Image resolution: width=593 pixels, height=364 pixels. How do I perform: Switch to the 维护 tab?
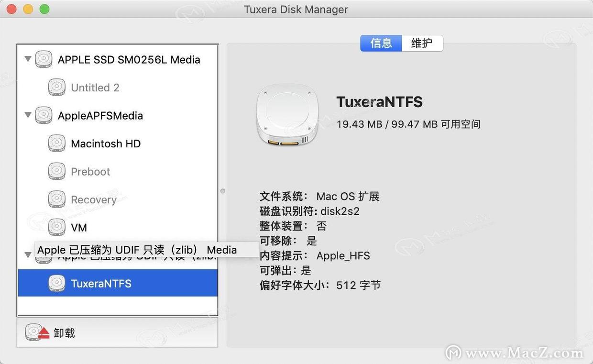422,43
